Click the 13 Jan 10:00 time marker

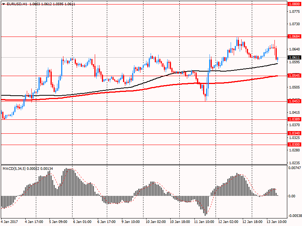pyautogui.click(x=277, y=222)
